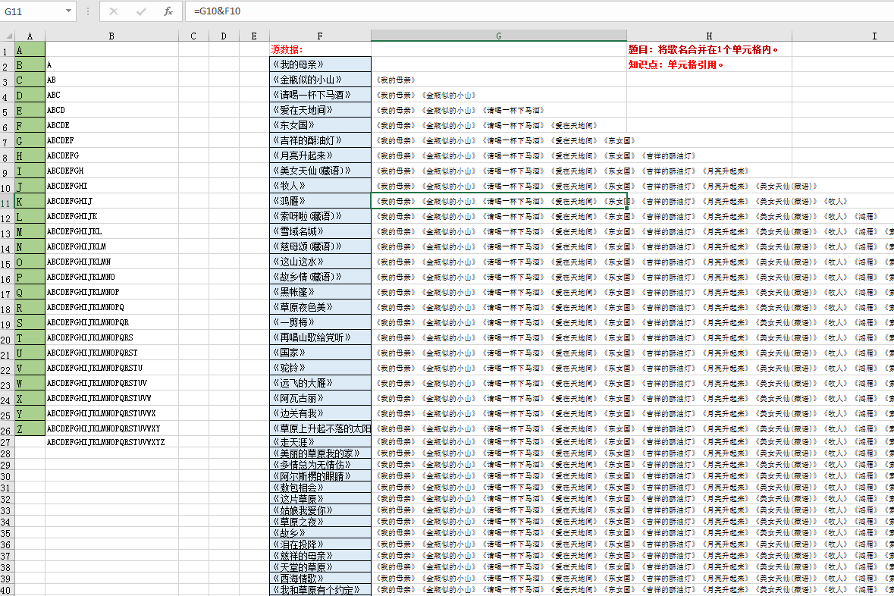Select the green cell containing letter Z
The image size is (894, 596).
[30, 429]
